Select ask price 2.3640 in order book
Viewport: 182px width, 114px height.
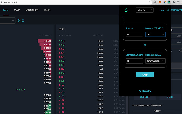point(47,41)
